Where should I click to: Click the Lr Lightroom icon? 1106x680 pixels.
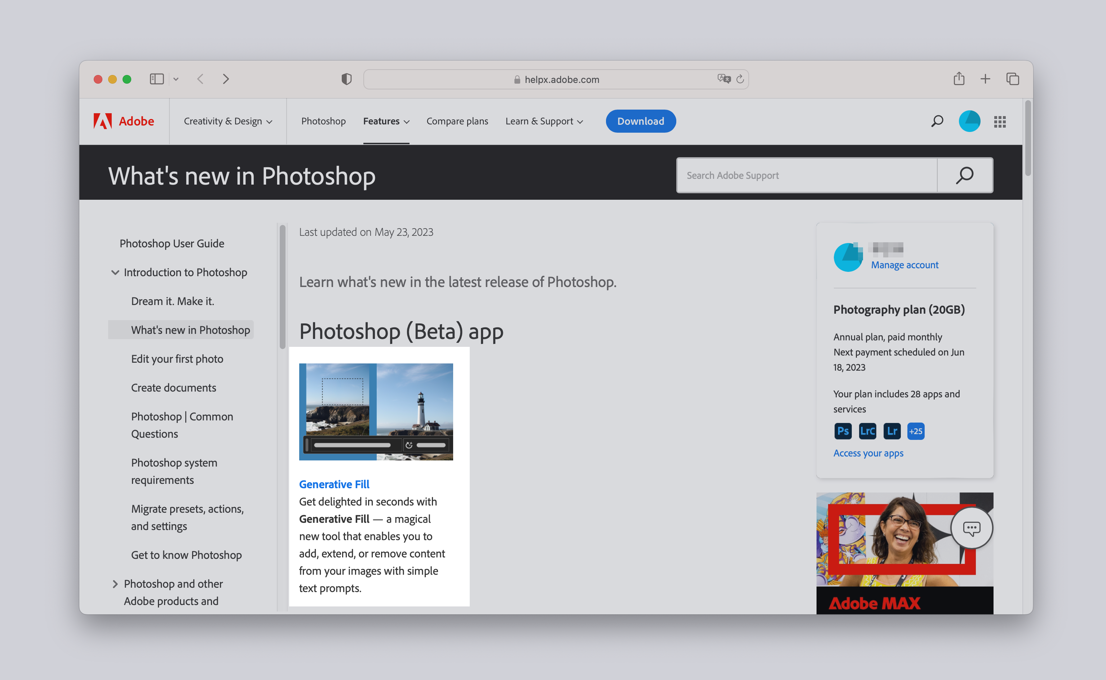pyautogui.click(x=892, y=431)
